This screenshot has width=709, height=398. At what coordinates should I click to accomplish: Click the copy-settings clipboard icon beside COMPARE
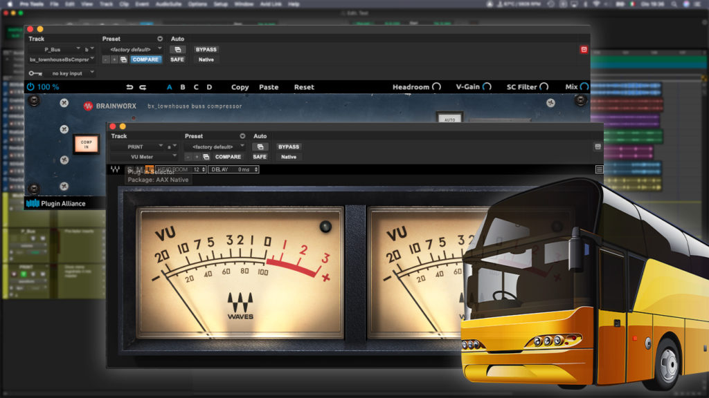click(123, 60)
